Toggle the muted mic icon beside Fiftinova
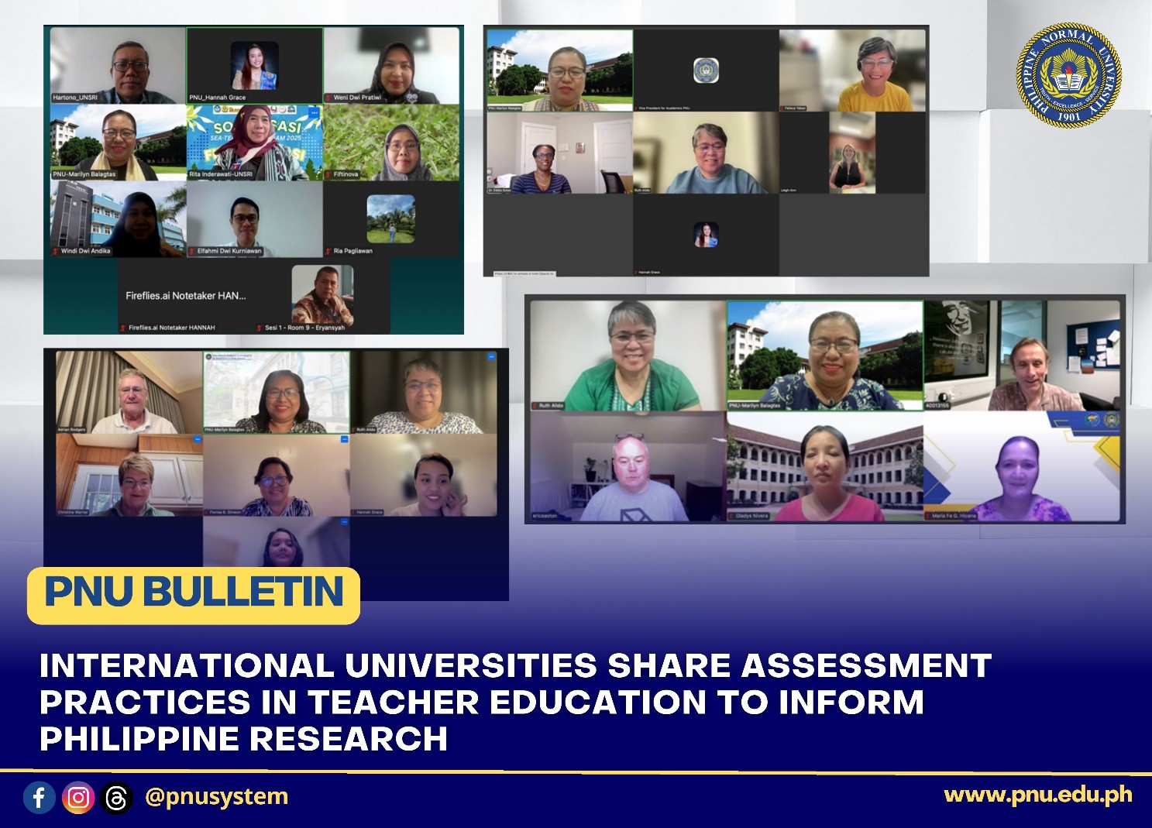The image size is (1152, 828). [x=328, y=174]
